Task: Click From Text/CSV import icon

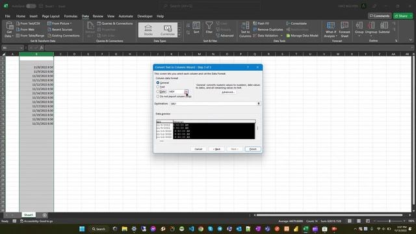Action: (x=18, y=23)
